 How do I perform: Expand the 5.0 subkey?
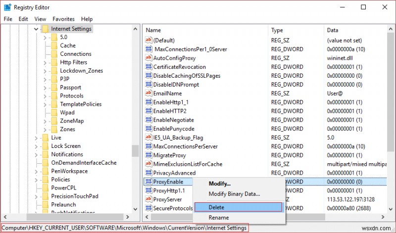click(x=45, y=38)
